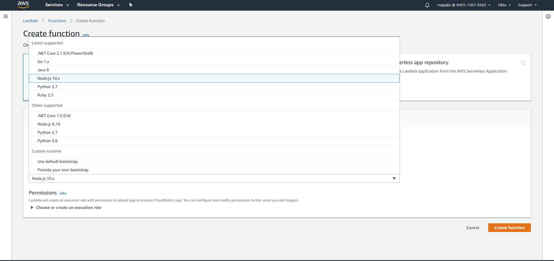Screen dimensions: 554x261
Task: Open the Resource Groups menu
Action: (96, 5)
